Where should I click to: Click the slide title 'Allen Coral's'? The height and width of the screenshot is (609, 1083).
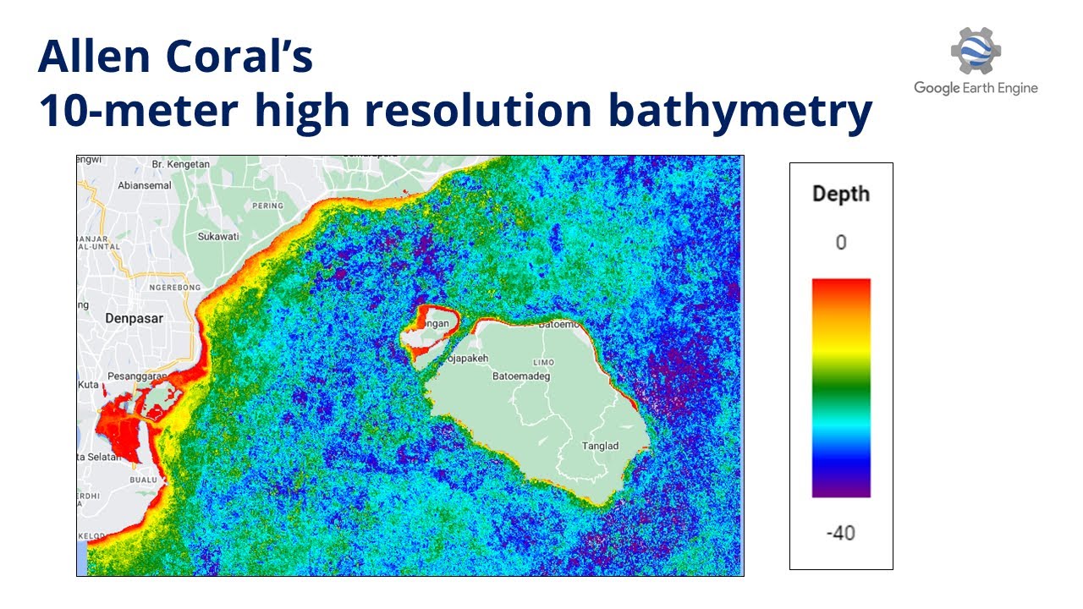tap(175, 58)
